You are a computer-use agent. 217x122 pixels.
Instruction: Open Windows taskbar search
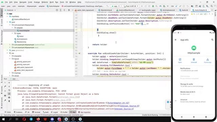10,119
